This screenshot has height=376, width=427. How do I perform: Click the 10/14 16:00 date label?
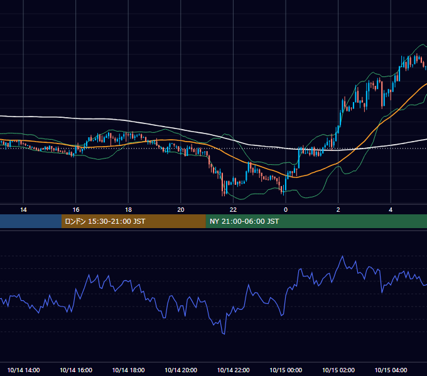pyautogui.click(x=76, y=370)
